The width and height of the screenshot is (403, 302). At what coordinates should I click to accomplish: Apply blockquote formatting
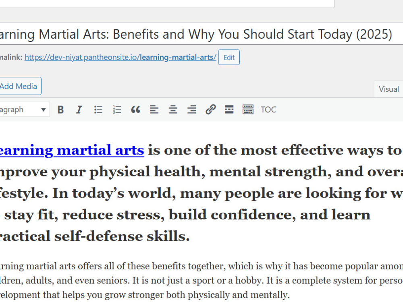point(135,110)
